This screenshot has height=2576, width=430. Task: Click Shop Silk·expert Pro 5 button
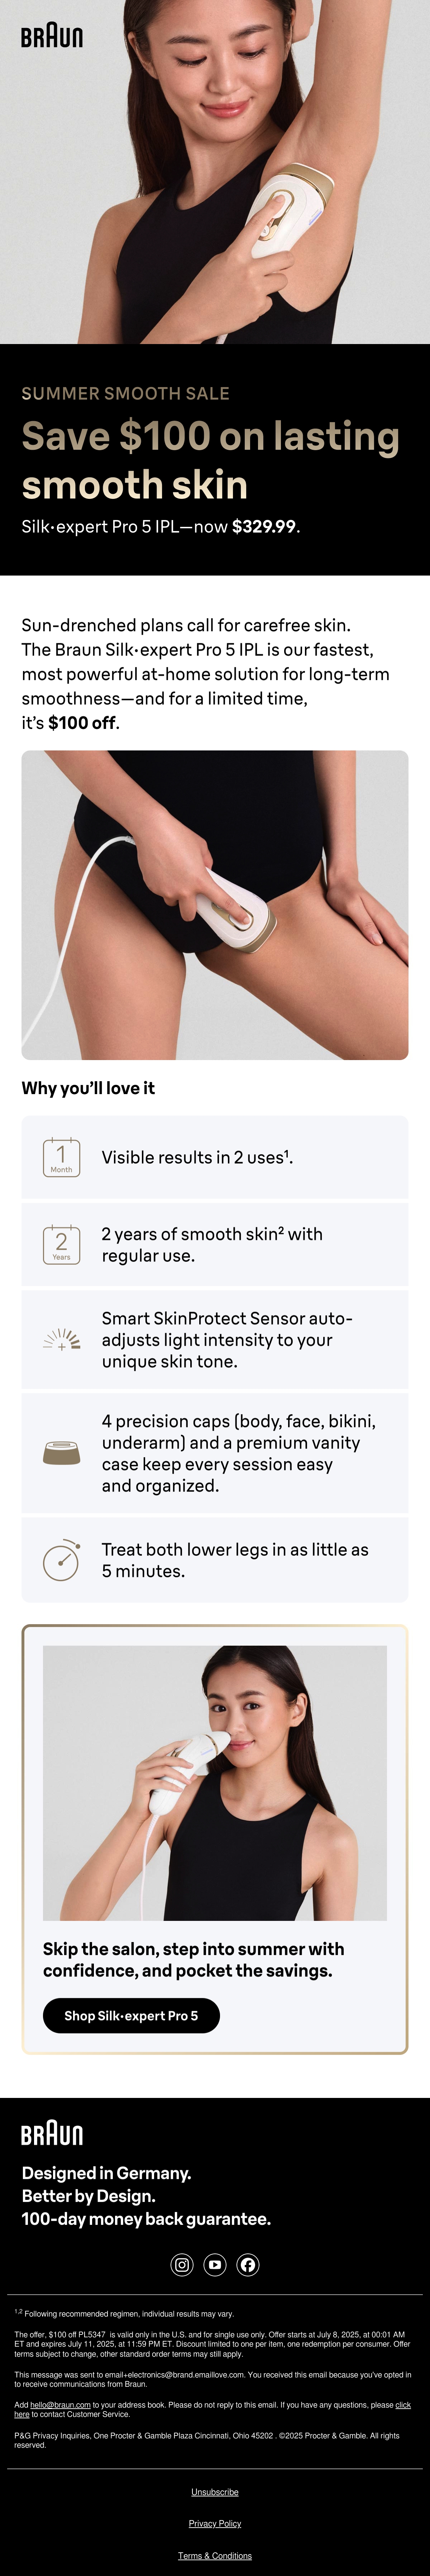pos(131,2015)
